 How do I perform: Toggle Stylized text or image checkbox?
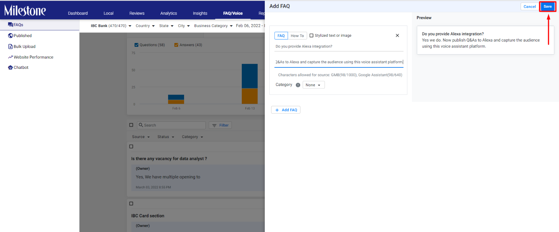(312, 36)
